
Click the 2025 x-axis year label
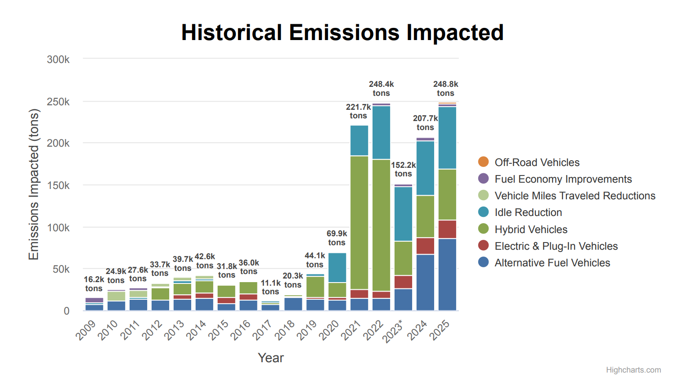(x=440, y=330)
